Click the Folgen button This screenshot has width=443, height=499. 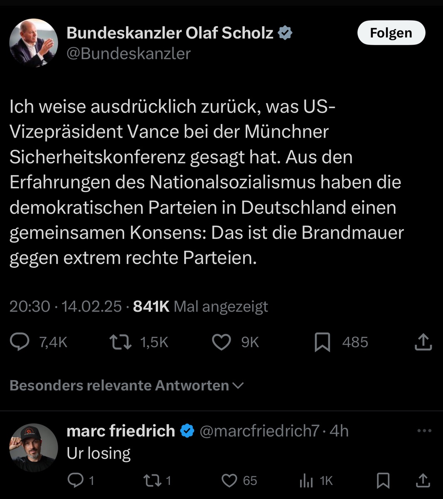coord(391,33)
